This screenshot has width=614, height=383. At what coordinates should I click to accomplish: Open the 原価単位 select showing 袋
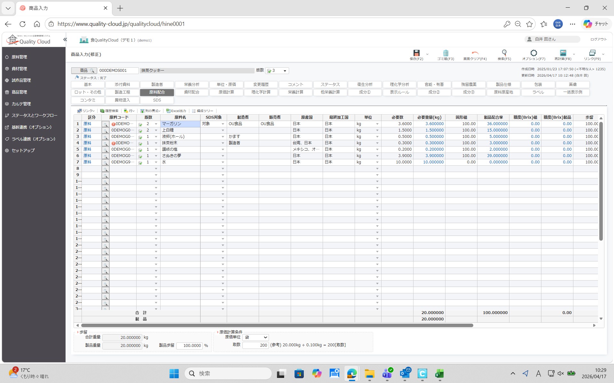click(256, 337)
